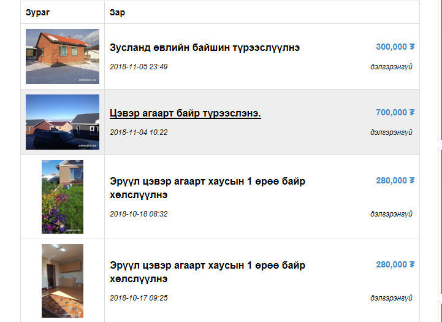Viewport: 442px width, 322px height.
Task: Open the flower garden listing thumbnail
Action: 62,197
